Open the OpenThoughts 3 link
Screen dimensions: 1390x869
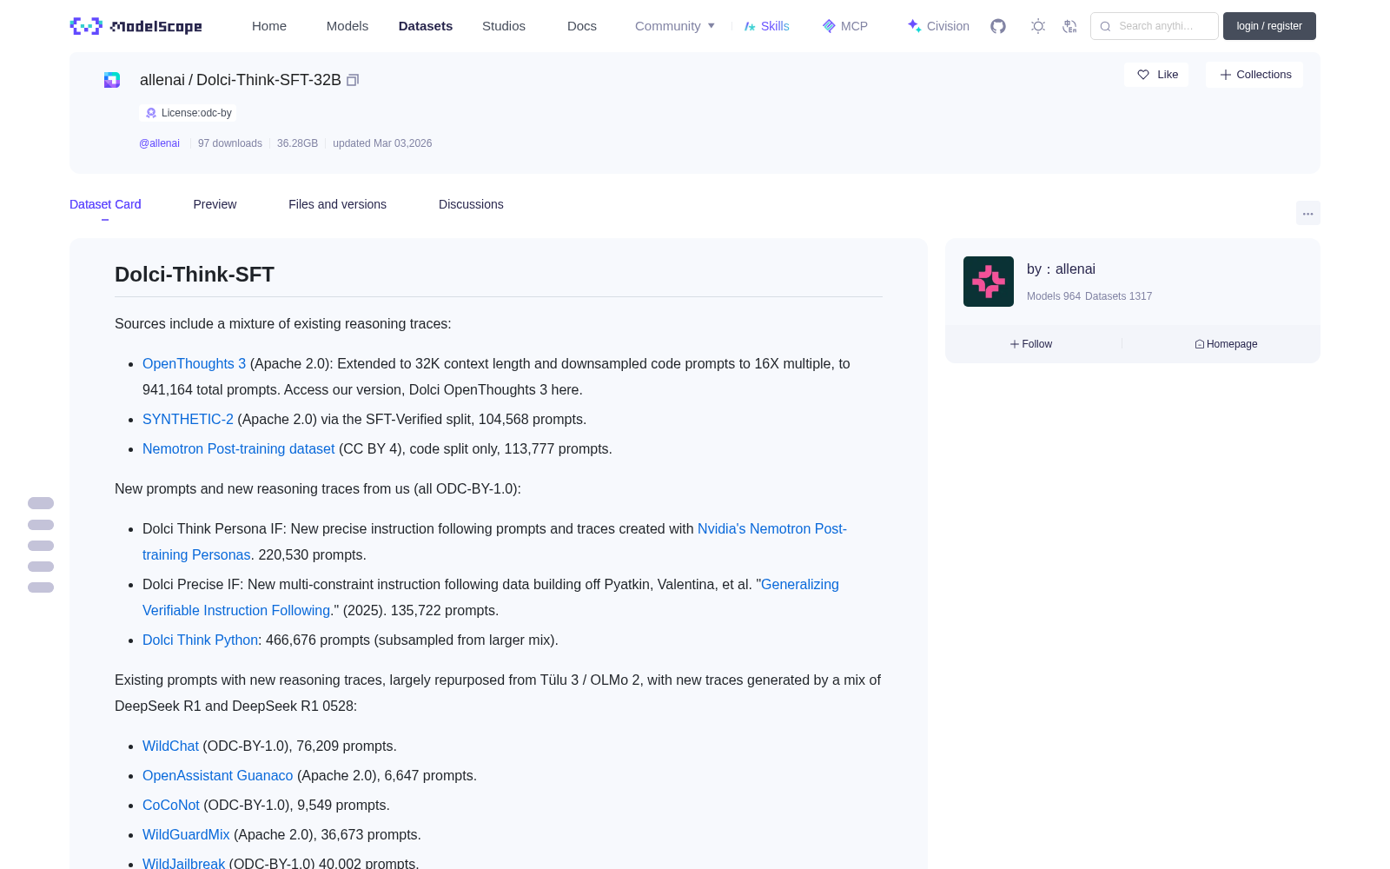(194, 364)
